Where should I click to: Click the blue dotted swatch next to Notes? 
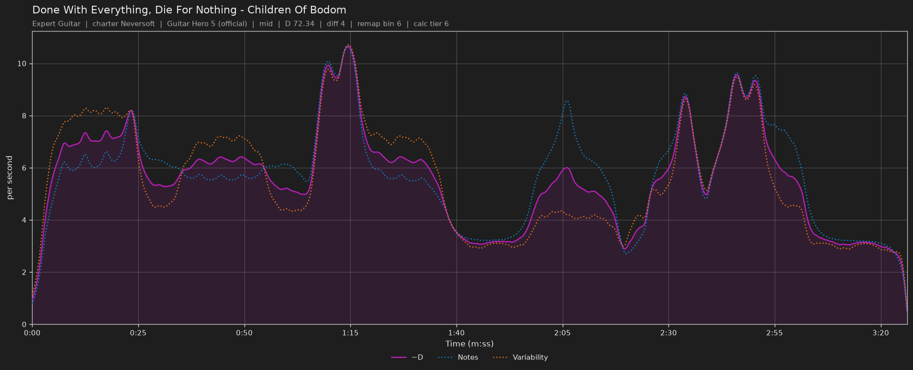point(445,358)
